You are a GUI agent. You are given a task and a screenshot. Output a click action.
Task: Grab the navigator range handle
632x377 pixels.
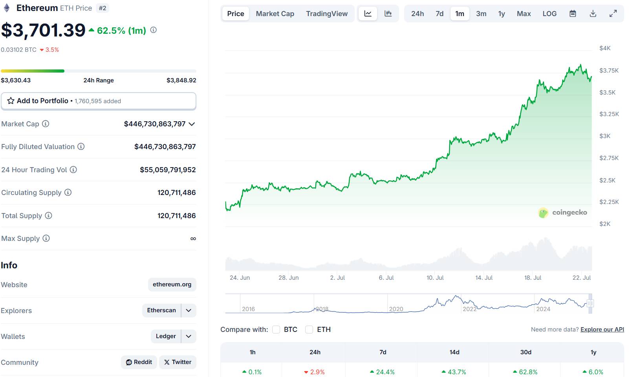(590, 303)
